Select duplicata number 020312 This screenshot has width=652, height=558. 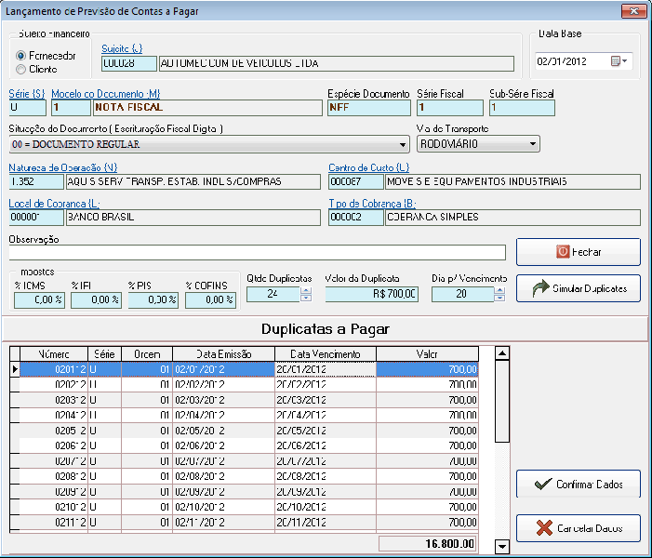pyautogui.click(x=54, y=400)
